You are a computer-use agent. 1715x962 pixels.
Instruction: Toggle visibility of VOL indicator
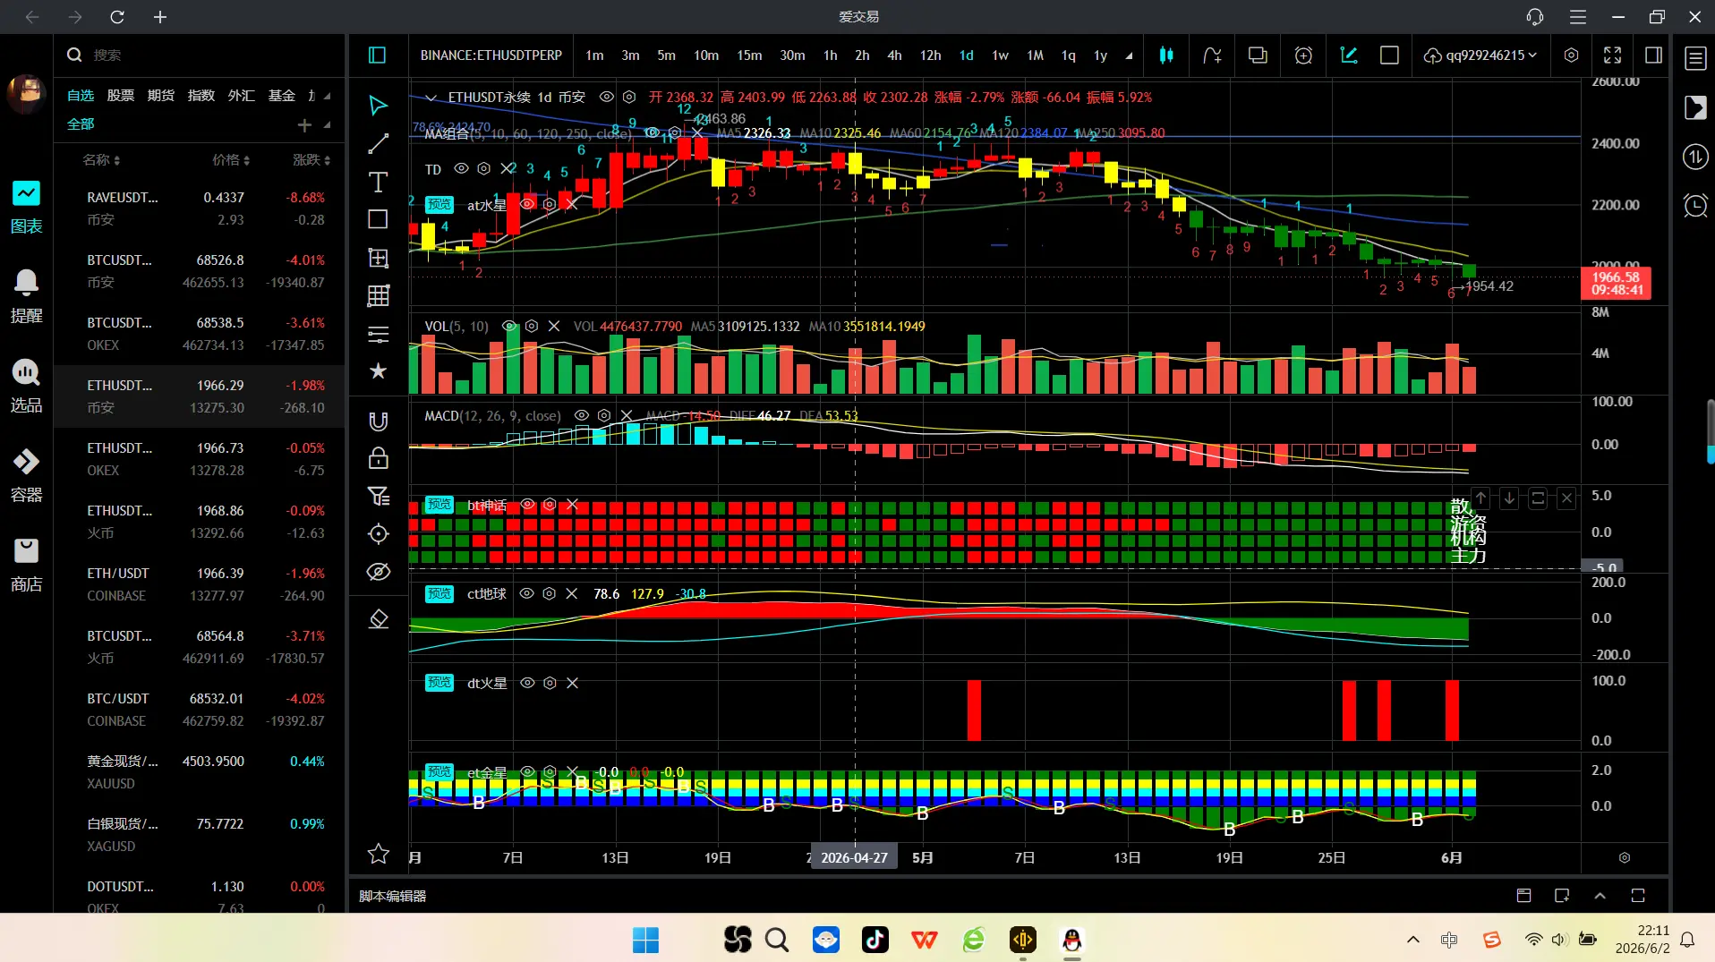[x=509, y=327]
